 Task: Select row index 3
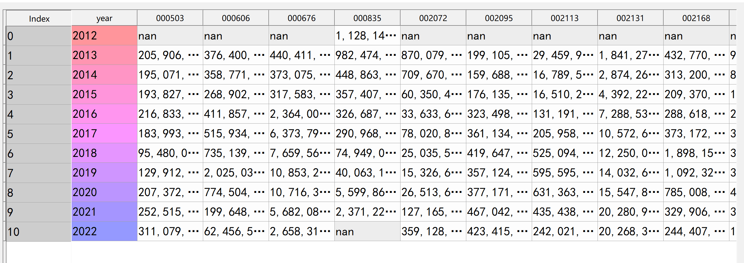[x=39, y=94]
